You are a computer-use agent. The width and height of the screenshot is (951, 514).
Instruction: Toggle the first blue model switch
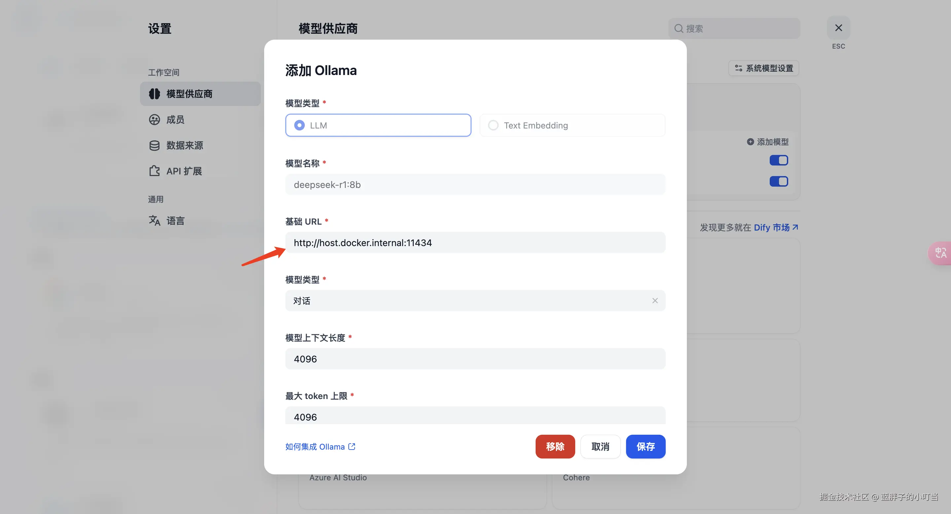coord(779,160)
